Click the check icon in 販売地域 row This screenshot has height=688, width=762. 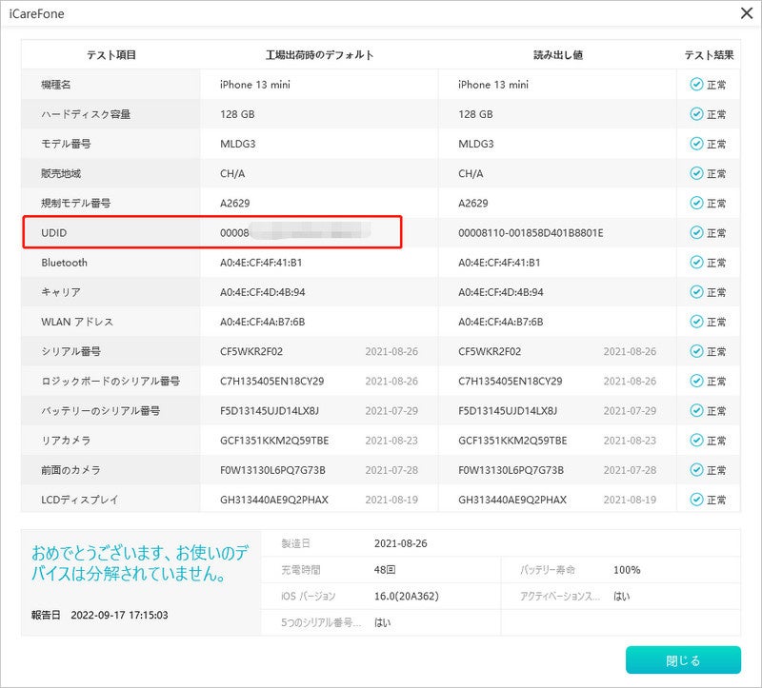696,173
